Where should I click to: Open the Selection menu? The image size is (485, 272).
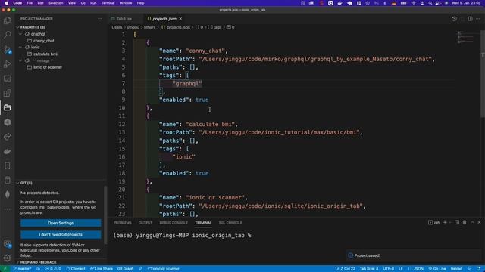pyautogui.click(x=55, y=3)
